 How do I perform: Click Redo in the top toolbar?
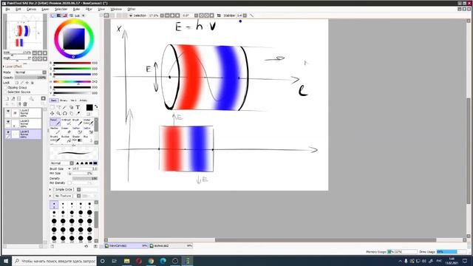112,16
